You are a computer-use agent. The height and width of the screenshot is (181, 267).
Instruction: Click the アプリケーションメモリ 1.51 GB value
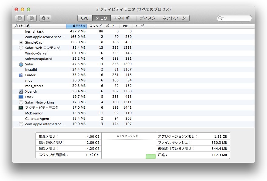(221, 137)
